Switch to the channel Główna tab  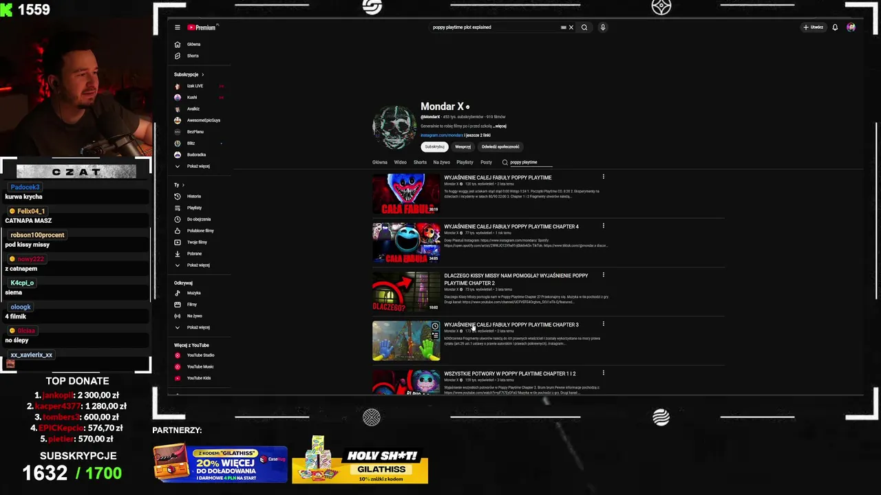point(380,162)
